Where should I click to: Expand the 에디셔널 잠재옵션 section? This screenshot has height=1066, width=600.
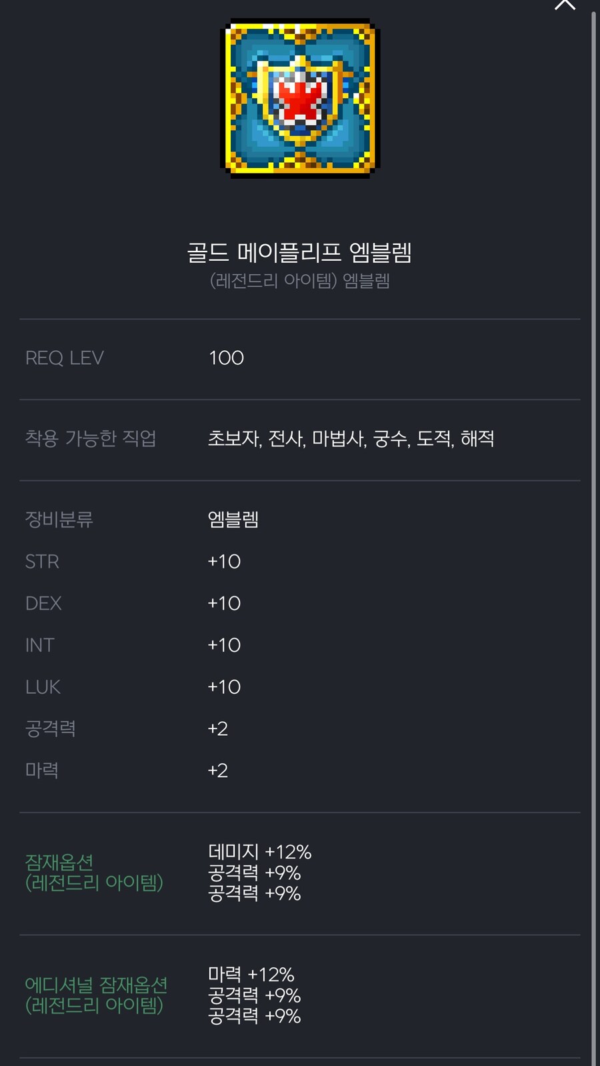(97, 995)
